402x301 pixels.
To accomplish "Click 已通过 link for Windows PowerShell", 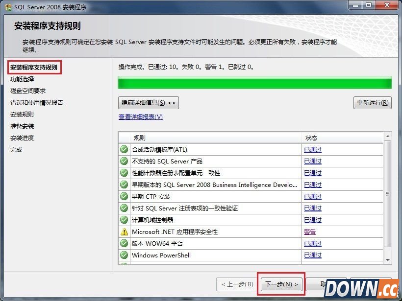I will pos(312,255).
